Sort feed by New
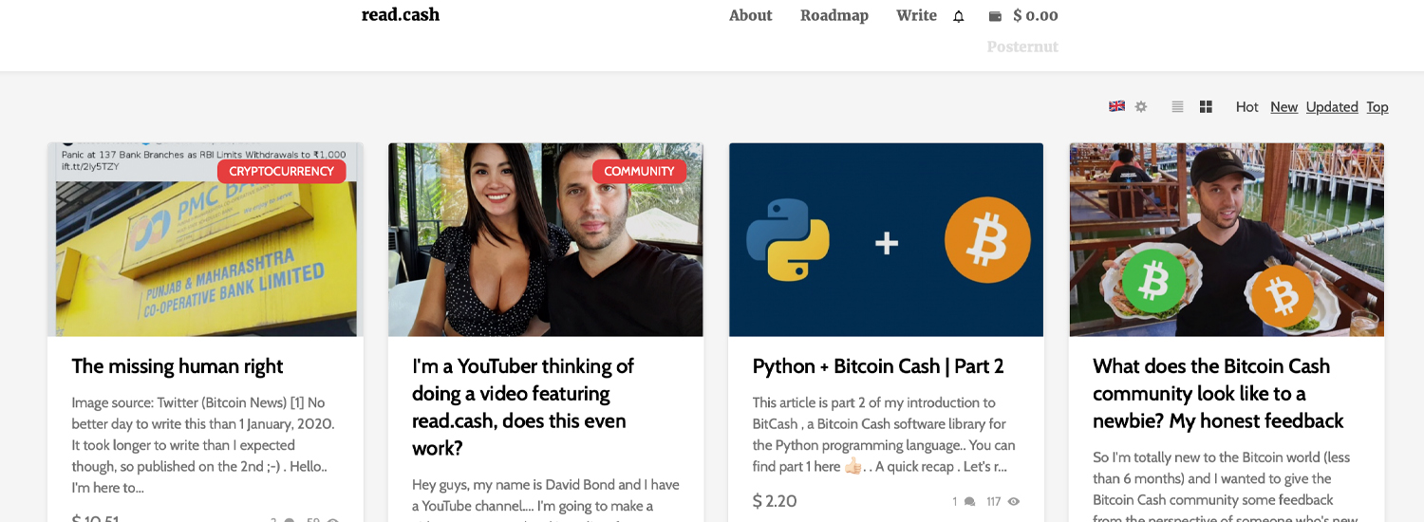This screenshot has width=1424, height=522. point(1284,106)
